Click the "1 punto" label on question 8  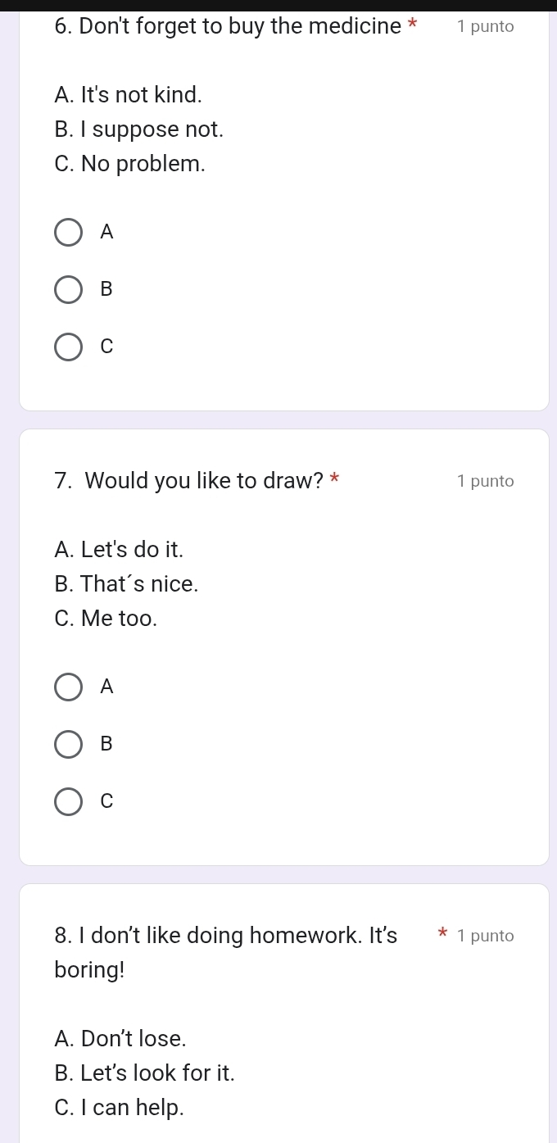(486, 937)
